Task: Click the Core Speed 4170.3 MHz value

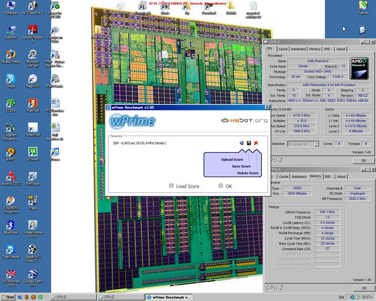Action: click(x=301, y=115)
